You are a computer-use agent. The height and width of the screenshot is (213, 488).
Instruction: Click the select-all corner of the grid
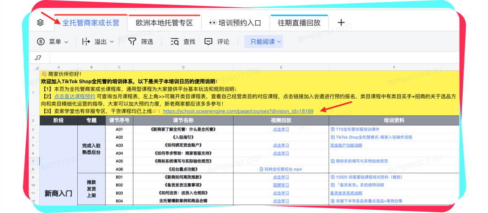point(34,67)
